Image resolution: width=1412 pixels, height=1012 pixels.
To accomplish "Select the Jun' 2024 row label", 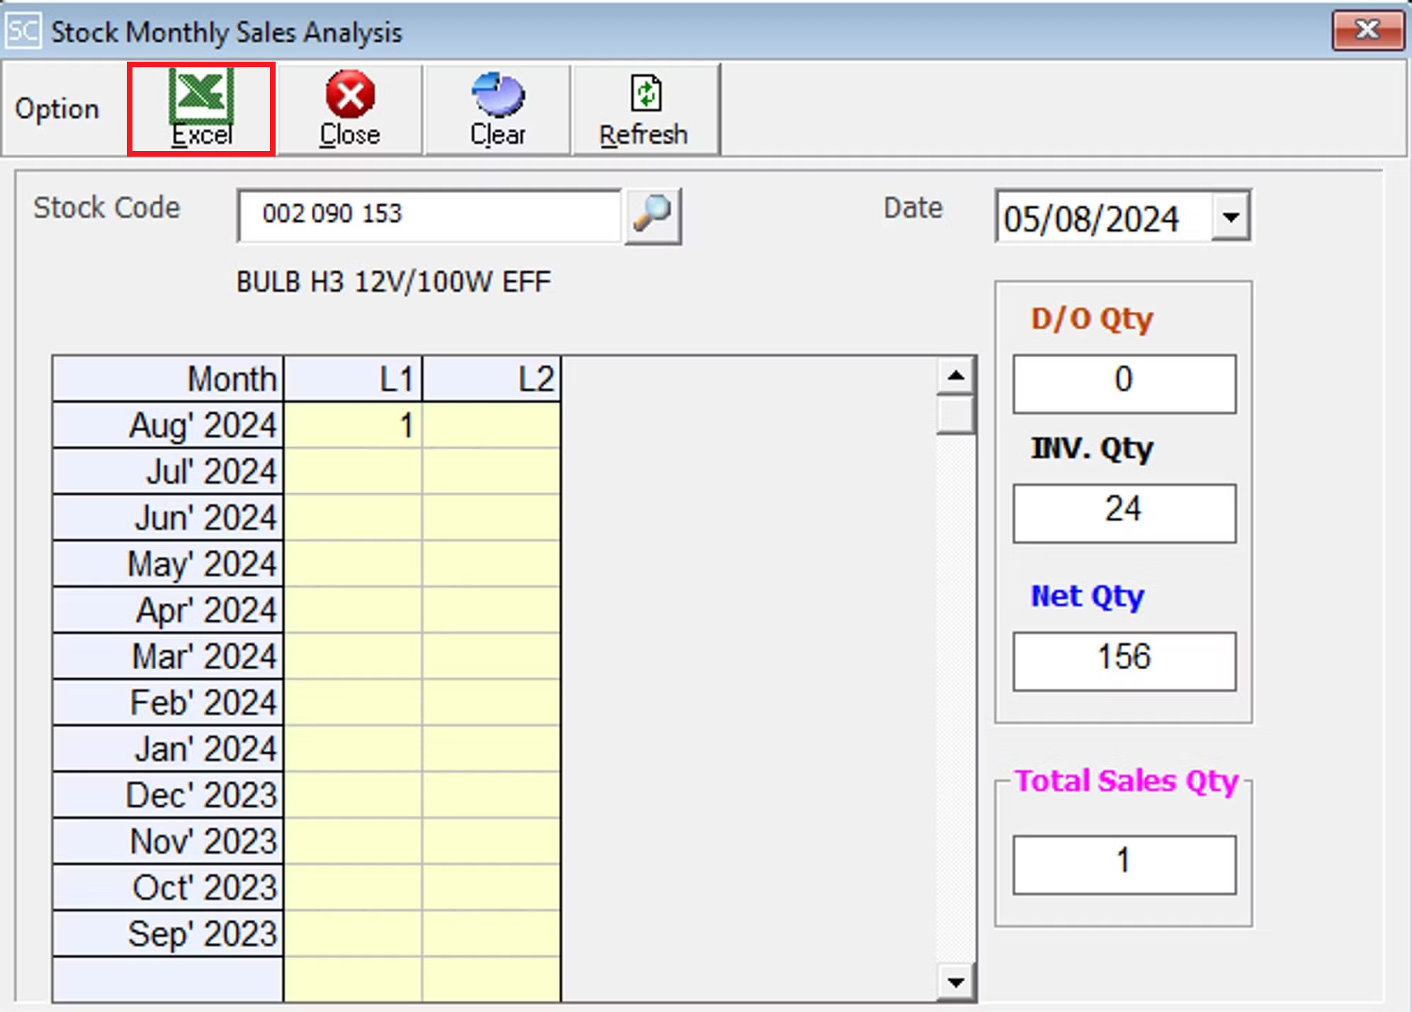I will tap(168, 517).
